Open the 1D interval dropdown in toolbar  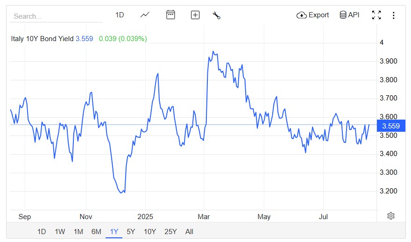120,15
